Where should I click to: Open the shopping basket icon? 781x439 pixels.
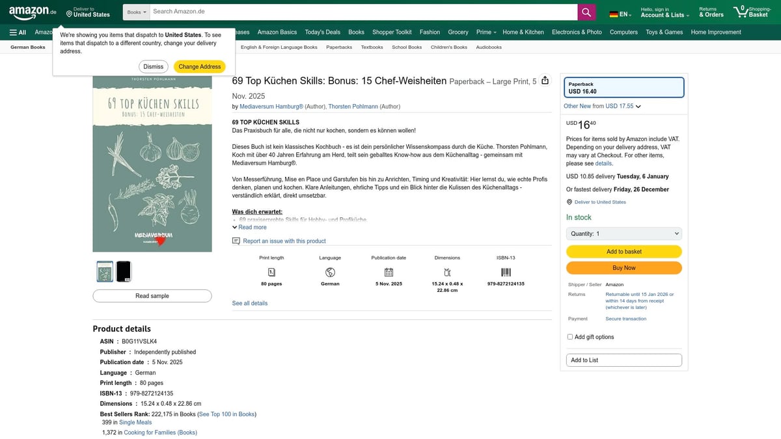(742, 12)
